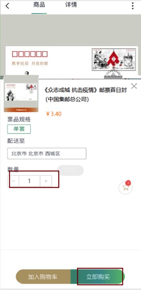Tap the product thumbnail image
The height and width of the screenshot is (290, 141).
coord(21,94)
